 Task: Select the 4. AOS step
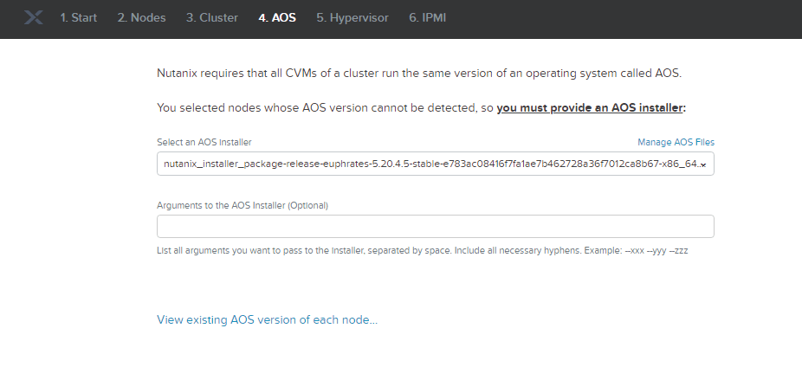(276, 18)
